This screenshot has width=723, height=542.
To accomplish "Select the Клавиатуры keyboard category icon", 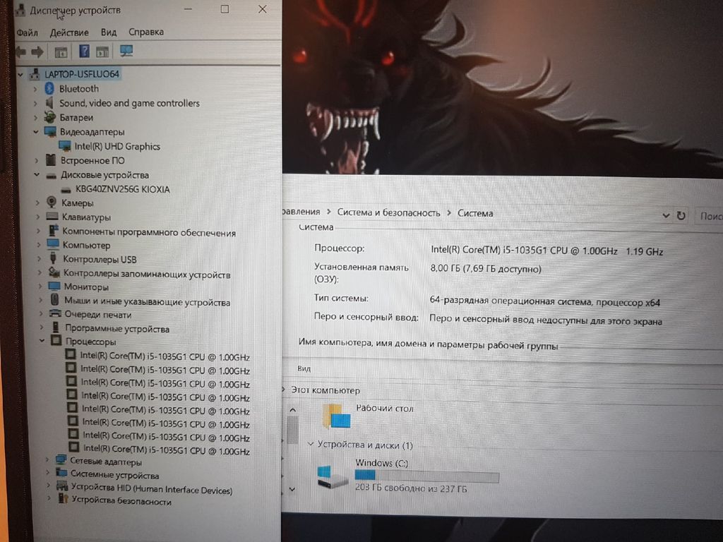I will pyautogui.click(x=52, y=216).
